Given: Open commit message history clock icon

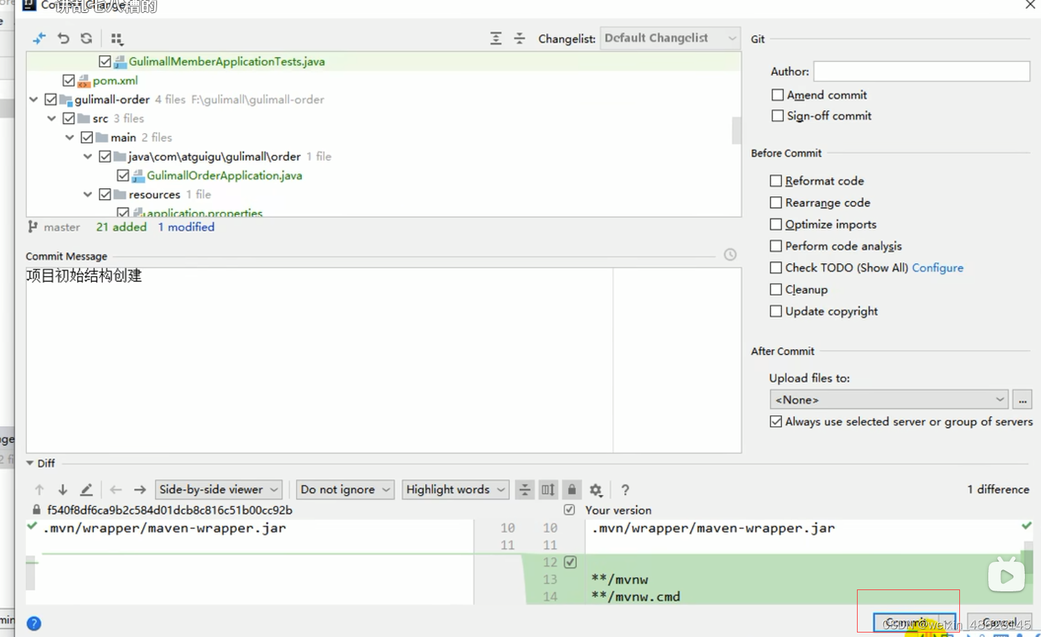Looking at the screenshot, I should click(x=730, y=255).
